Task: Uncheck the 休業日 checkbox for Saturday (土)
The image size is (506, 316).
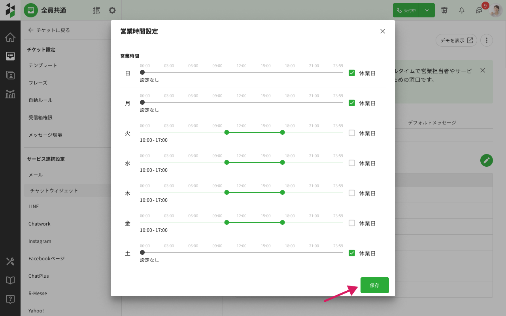Action: point(352,253)
